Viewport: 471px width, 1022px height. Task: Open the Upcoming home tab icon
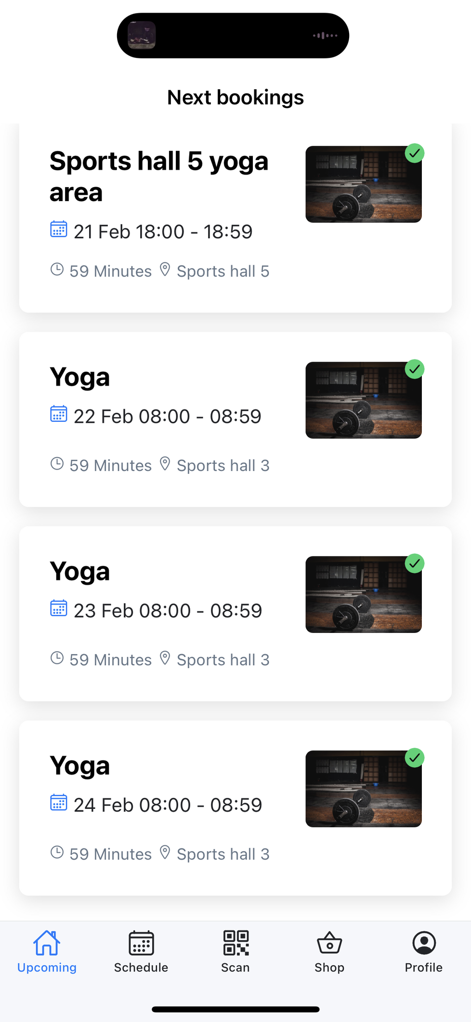[x=47, y=942]
